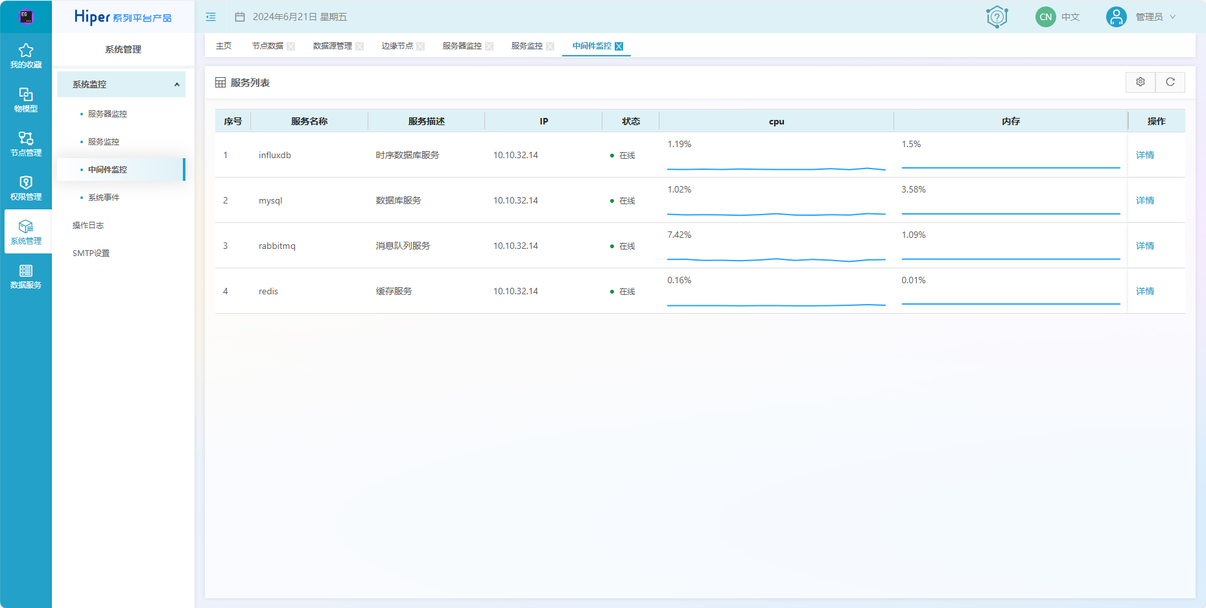Close the 节点数据 tab
Image resolution: width=1206 pixels, height=608 pixels.
pyautogui.click(x=291, y=46)
